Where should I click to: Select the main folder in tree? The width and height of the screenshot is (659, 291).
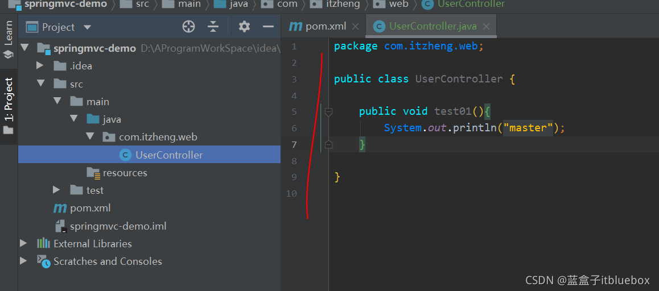(98, 102)
